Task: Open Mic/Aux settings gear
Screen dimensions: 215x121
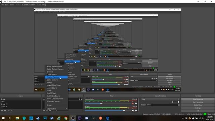Action: tap(136, 111)
